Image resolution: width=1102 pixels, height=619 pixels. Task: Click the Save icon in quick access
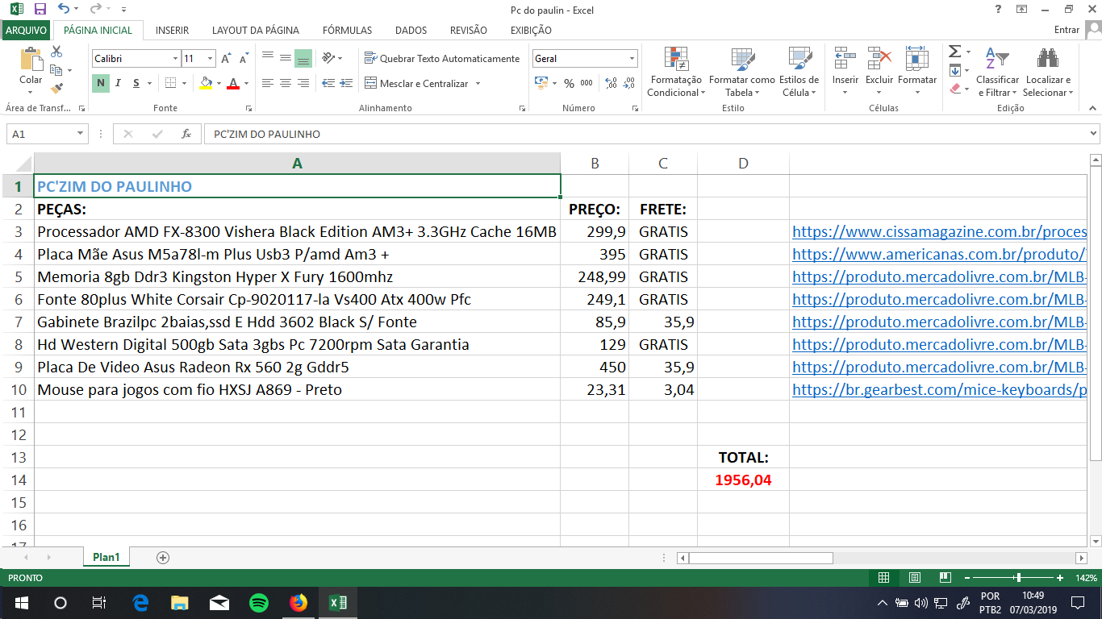[40, 9]
